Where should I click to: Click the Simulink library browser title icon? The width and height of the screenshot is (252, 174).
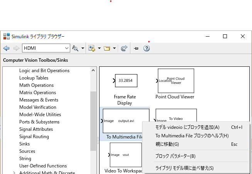[x=7, y=36]
